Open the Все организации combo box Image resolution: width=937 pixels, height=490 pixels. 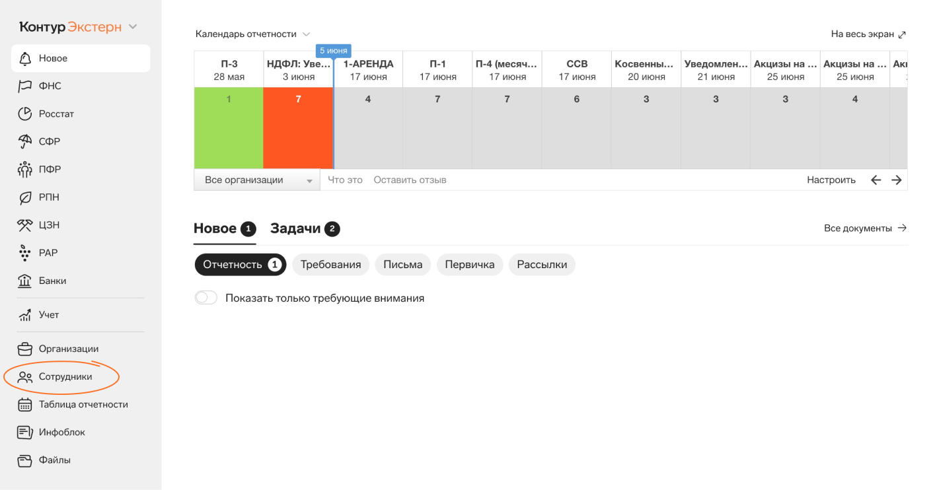(256, 180)
